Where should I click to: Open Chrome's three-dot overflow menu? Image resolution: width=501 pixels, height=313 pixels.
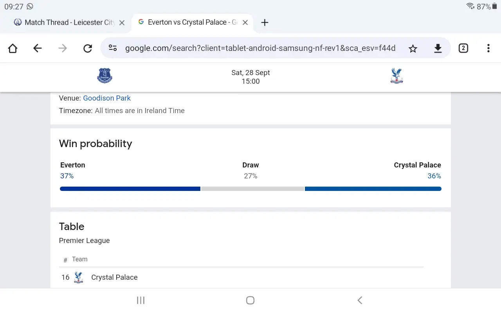(488, 48)
